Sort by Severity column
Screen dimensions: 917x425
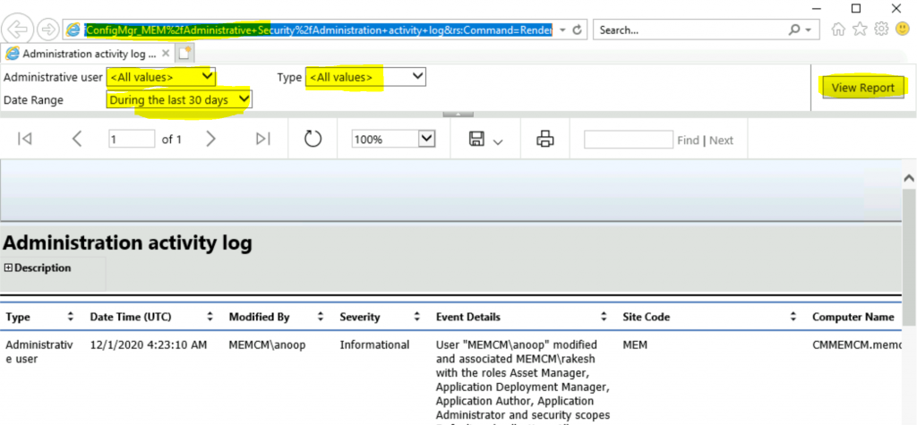417,317
